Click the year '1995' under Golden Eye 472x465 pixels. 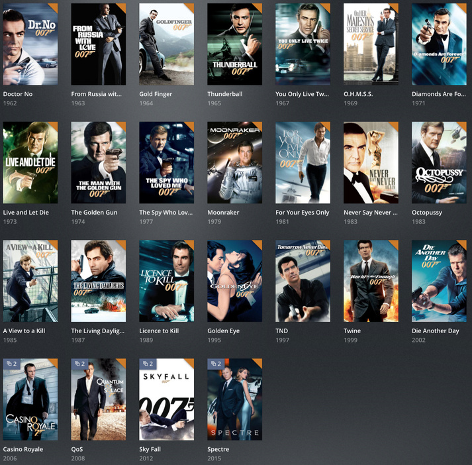point(214,340)
